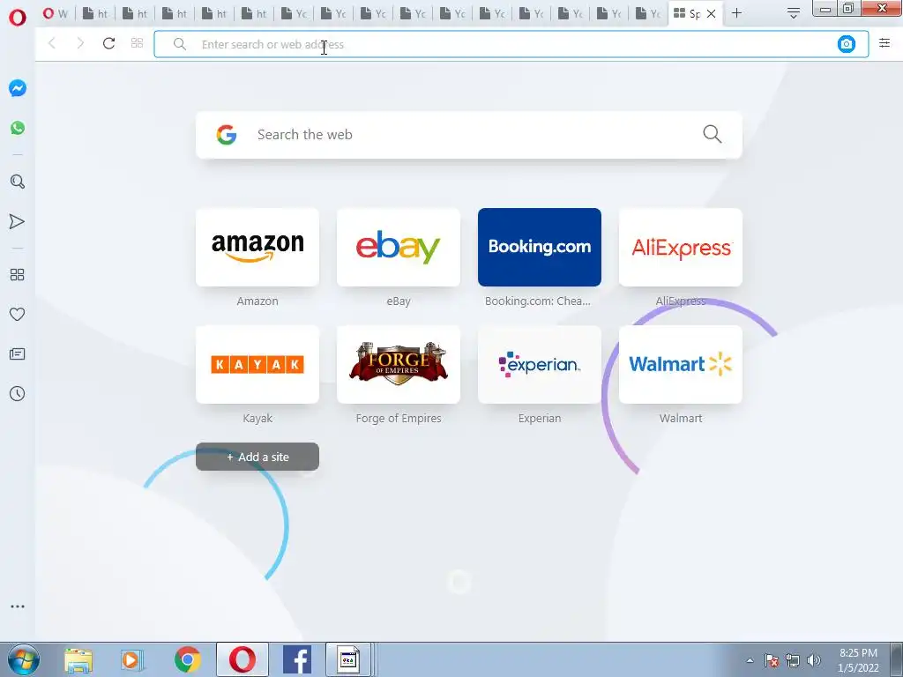Click the Add a site button
Image resolution: width=903 pixels, height=677 pixels.
pyautogui.click(x=257, y=457)
